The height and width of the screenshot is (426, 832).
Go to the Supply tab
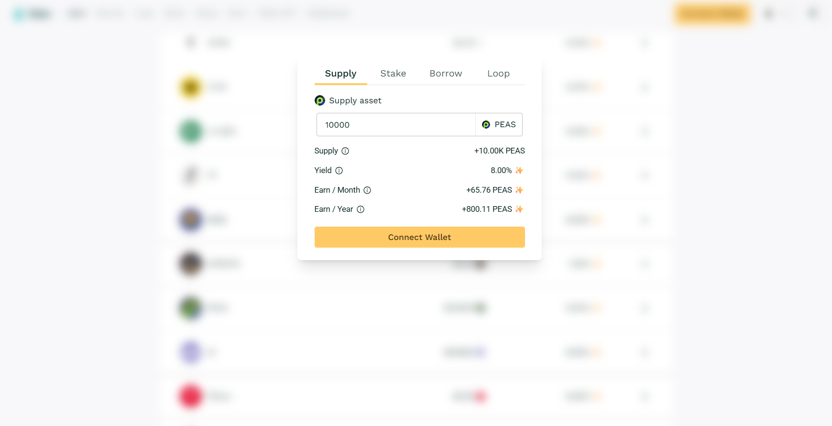[340, 74]
